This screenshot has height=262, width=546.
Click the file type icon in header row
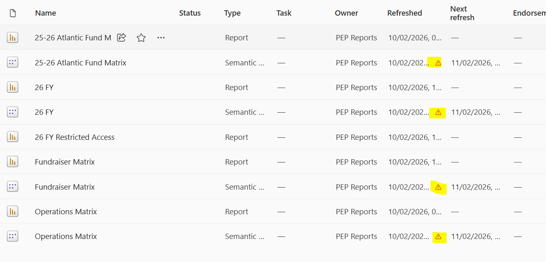pyautogui.click(x=13, y=13)
